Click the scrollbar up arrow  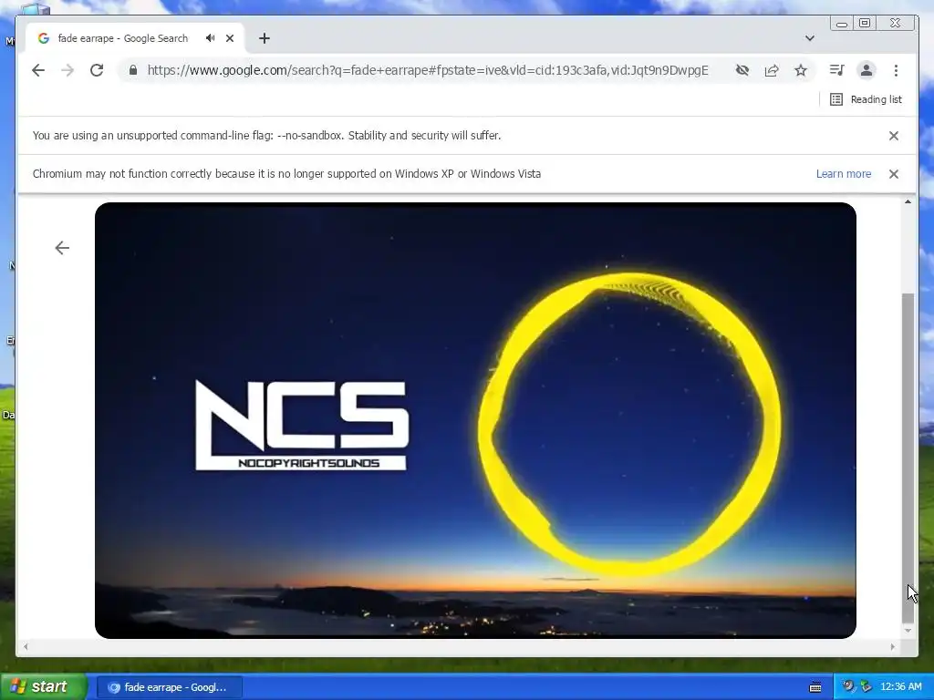(908, 202)
